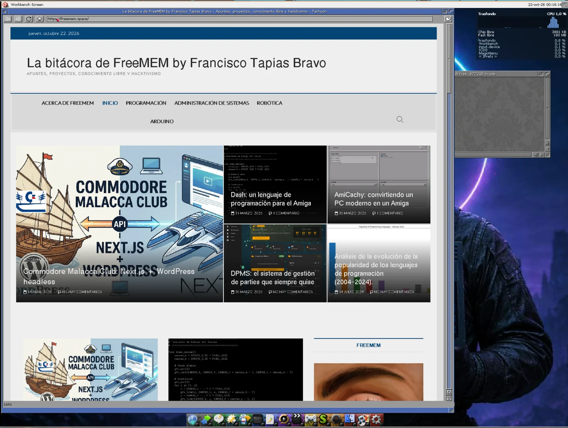Click the 14 JULIO 2024 date on Análisis post
The image size is (568, 428).
(349, 292)
